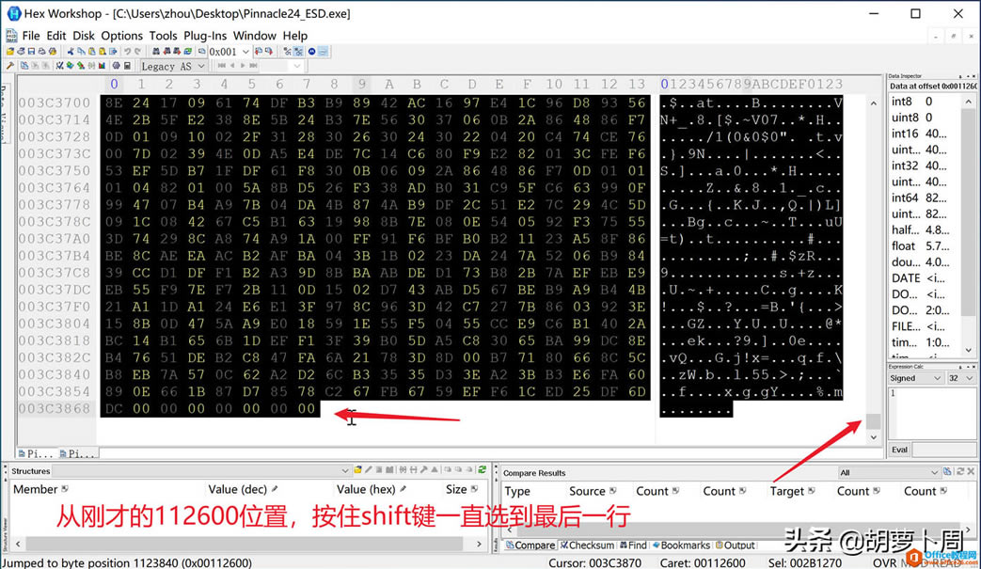Click the offset row 003C3868

point(55,408)
